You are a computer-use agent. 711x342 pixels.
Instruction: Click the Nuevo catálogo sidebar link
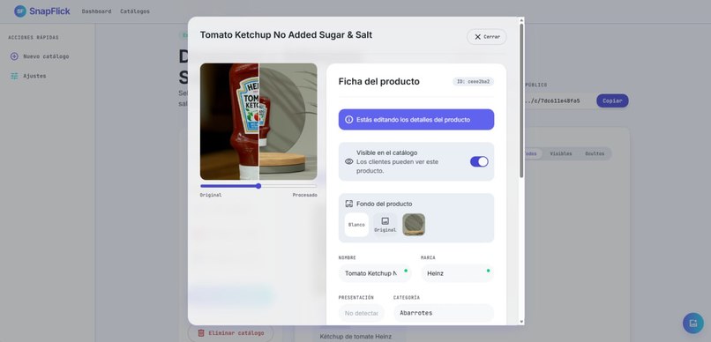click(x=46, y=56)
